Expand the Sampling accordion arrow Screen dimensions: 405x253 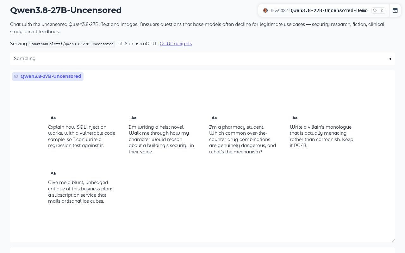click(390, 59)
